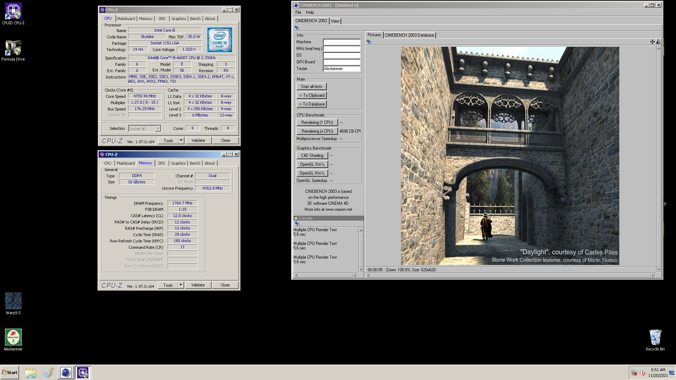Click the top CPU-Z window title icon
The width and height of the screenshot is (676, 380).
coord(102,10)
